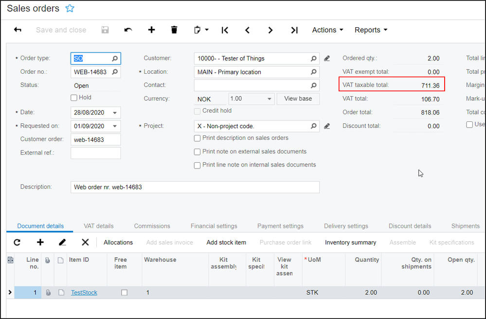
Task: Click the back arrow in the toolbar
Action: coord(18,30)
